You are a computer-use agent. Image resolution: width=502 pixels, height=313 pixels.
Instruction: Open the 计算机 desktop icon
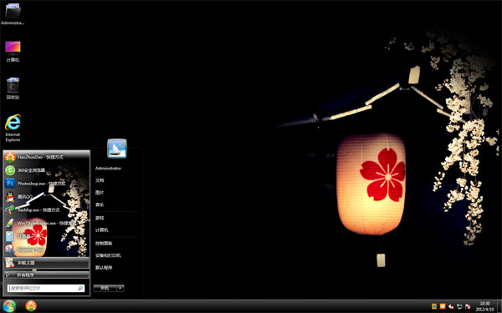click(13, 51)
